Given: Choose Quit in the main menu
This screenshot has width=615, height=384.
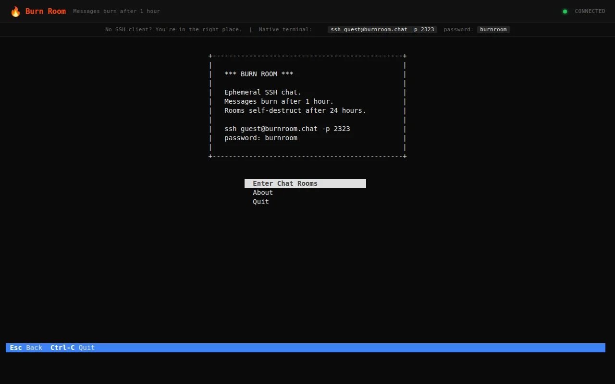Looking at the screenshot, I should (261, 202).
